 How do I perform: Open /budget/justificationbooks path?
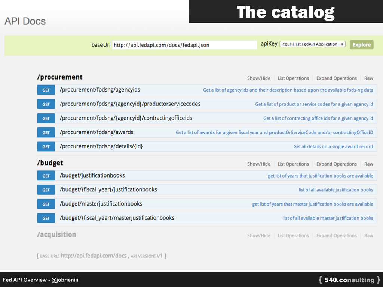pyautogui.click(x=92, y=175)
